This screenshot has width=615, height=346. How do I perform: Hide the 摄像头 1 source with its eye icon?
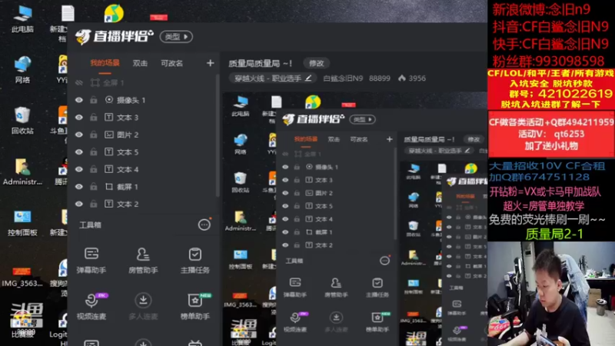79,100
